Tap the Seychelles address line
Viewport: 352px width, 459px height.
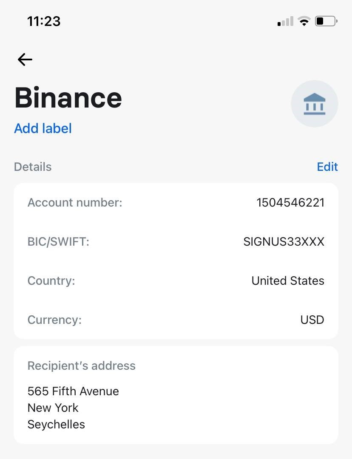pyautogui.click(x=56, y=425)
